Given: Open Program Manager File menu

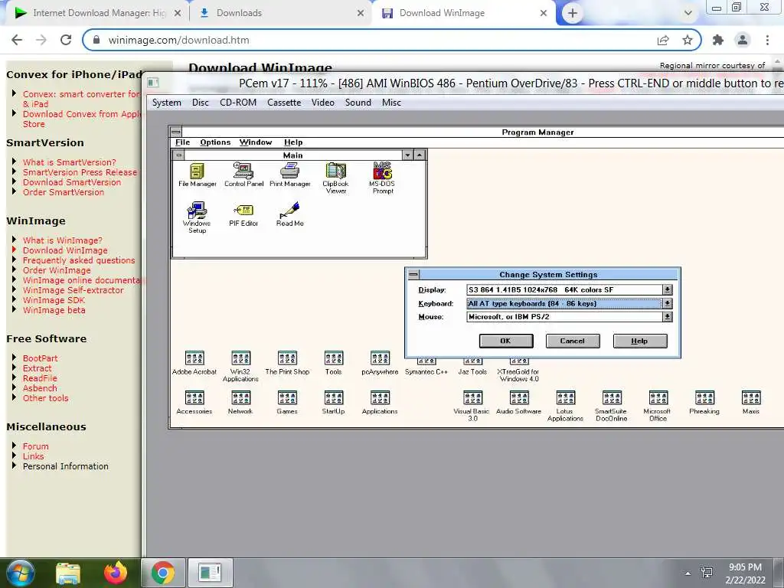Looking at the screenshot, I should click(182, 142).
